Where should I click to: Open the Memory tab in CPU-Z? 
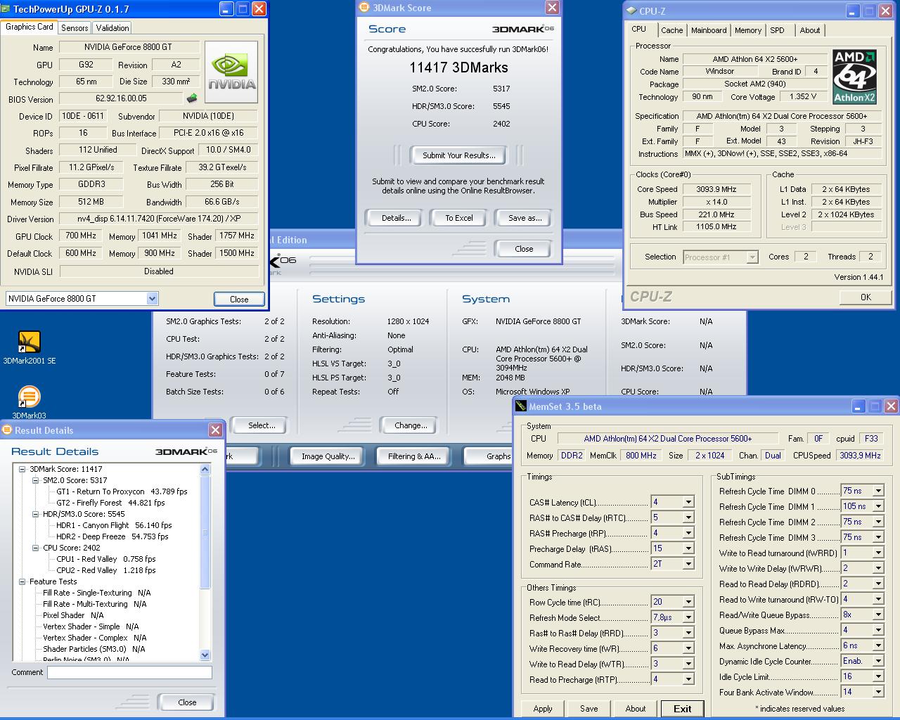[x=747, y=30]
